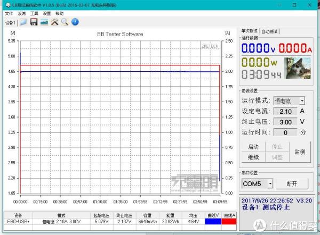Click the blue 曲线V color swatch

point(213,222)
